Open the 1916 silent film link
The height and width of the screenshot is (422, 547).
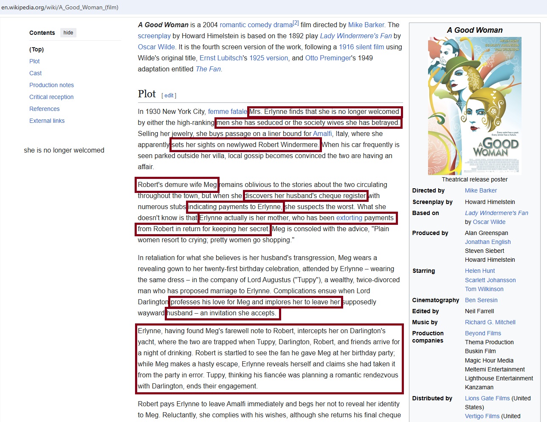[x=361, y=47]
